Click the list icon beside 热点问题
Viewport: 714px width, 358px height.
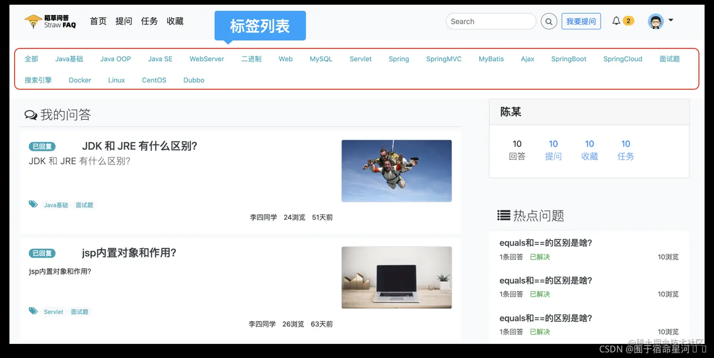coord(504,215)
